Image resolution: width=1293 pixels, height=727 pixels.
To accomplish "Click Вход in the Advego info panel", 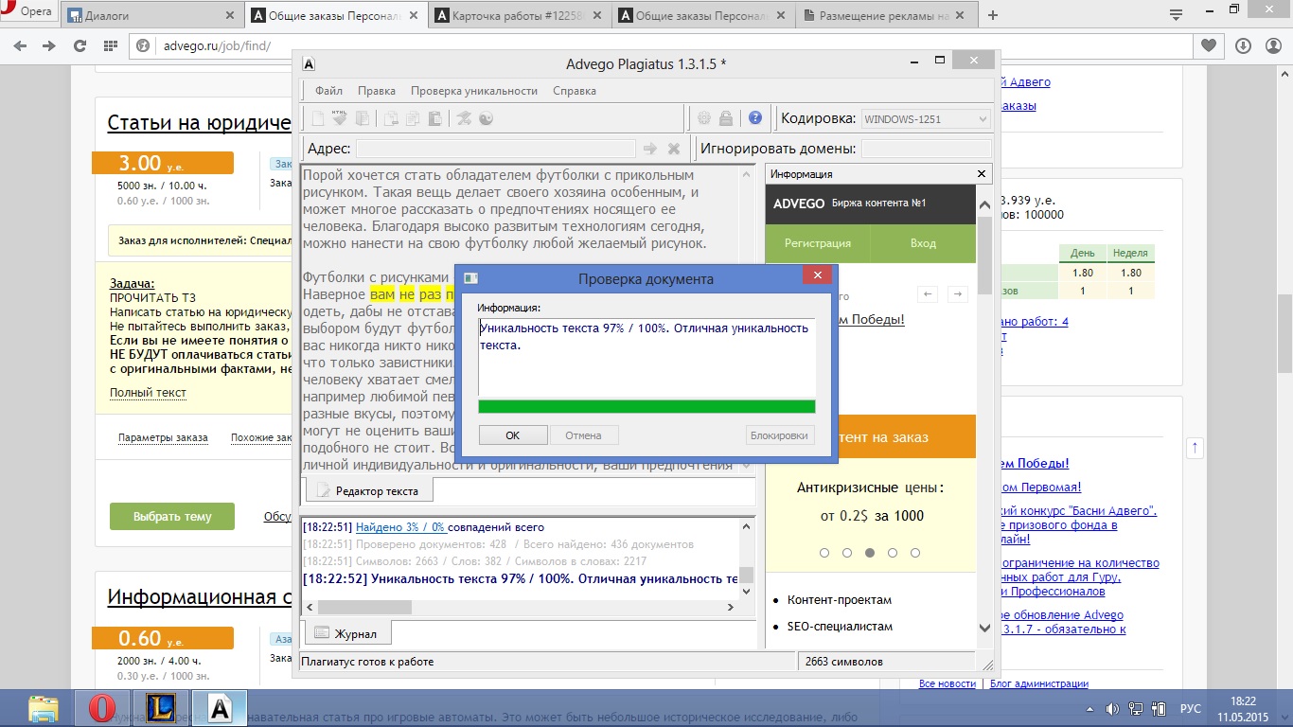I will click(x=923, y=243).
